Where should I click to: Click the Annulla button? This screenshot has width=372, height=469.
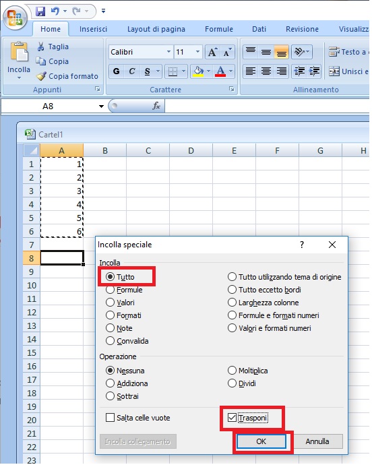[317, 441]
